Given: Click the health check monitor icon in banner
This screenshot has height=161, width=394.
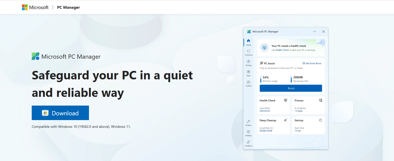Looking at the screenshot, I should coord(265,47).
